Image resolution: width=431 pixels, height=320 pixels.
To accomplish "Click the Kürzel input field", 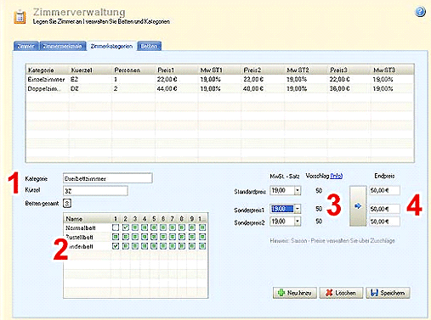I will [95, 191].
